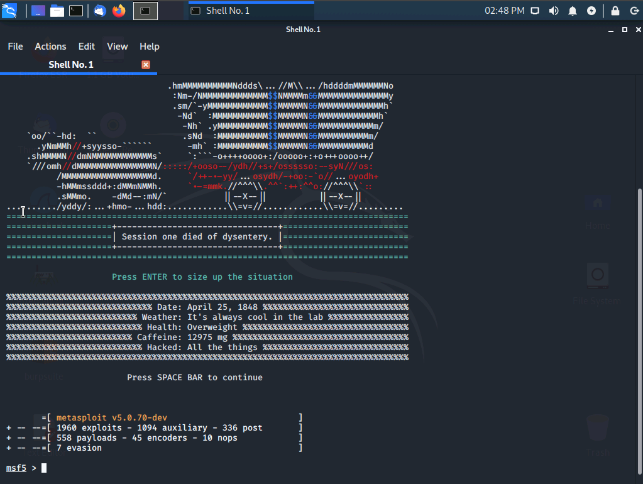The height and width of the screenshot is (484, 643).
Task: Close the Shell No. 1 tab
Action: coord(146,65)
